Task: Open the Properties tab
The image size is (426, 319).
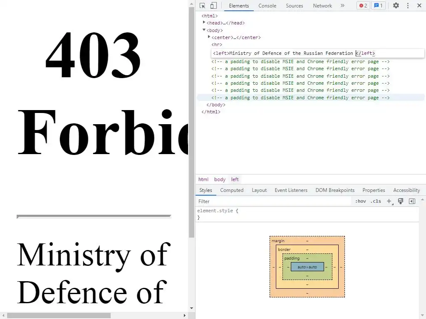Action: 374,190
